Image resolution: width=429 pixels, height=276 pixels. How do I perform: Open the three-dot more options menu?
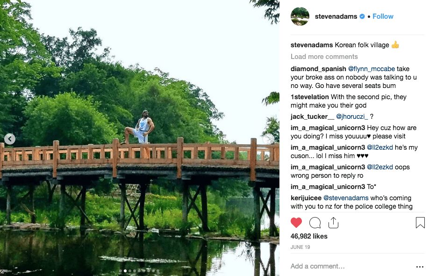coord(420,267)
